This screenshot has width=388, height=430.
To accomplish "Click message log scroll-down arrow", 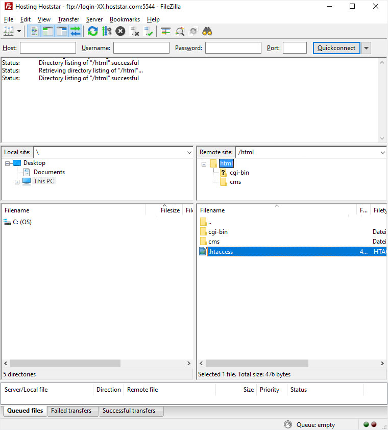I will coord(382,138).
